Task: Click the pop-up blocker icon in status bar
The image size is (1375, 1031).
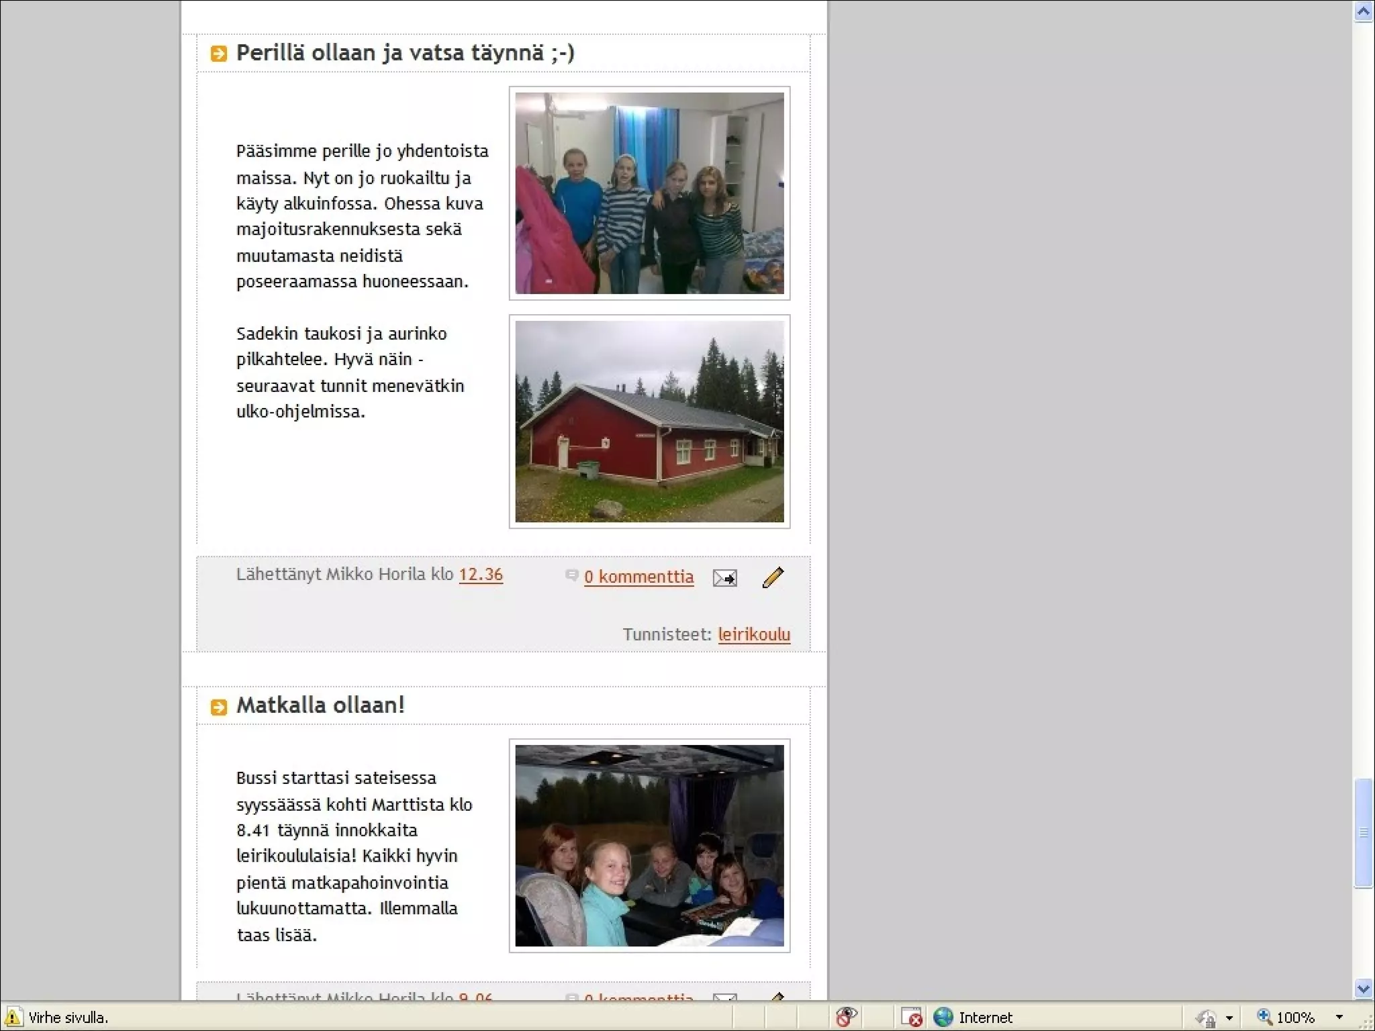Action: [x=912, y=1018]
